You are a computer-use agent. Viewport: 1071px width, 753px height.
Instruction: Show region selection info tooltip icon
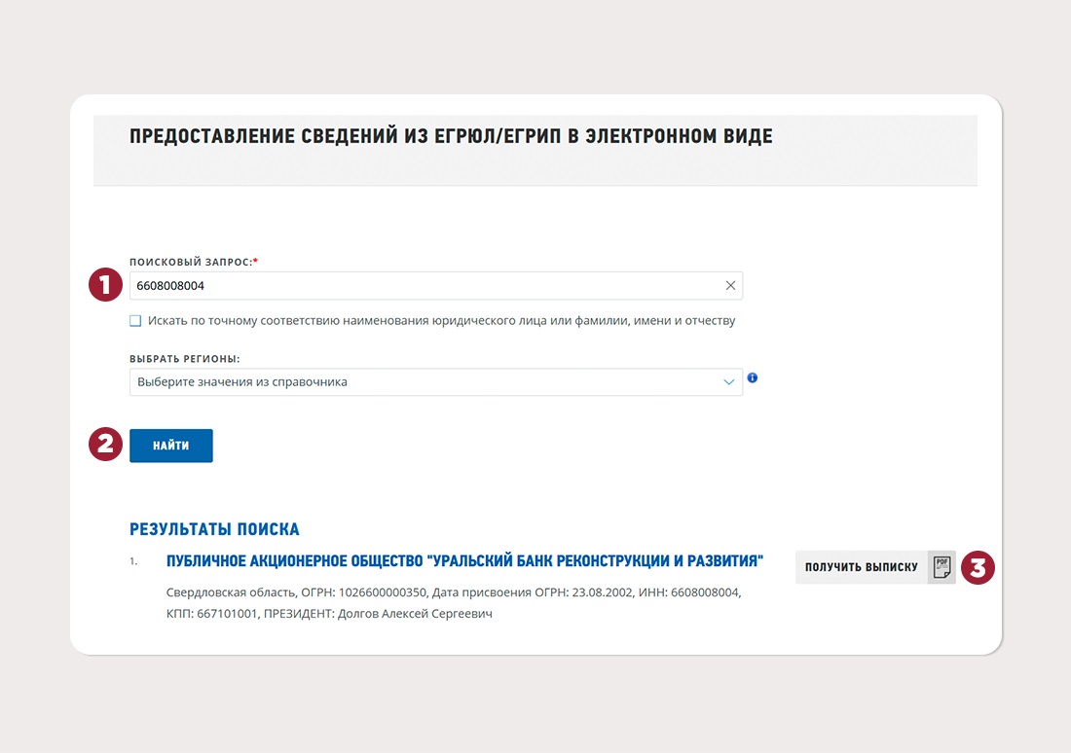coord(752,377)
